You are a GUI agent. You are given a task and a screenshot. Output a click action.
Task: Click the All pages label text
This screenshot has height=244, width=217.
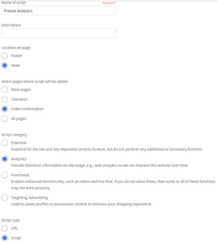click(19, 119)
